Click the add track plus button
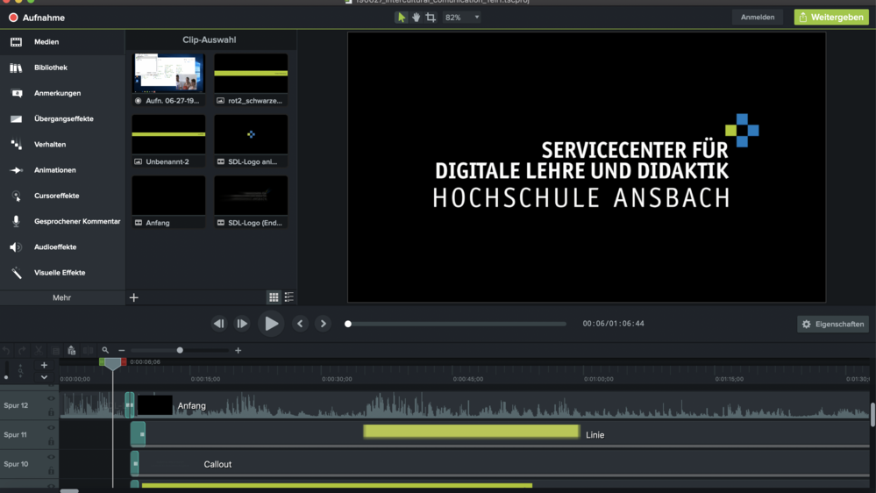Viewport: 876px width, 493px height. 44,366
